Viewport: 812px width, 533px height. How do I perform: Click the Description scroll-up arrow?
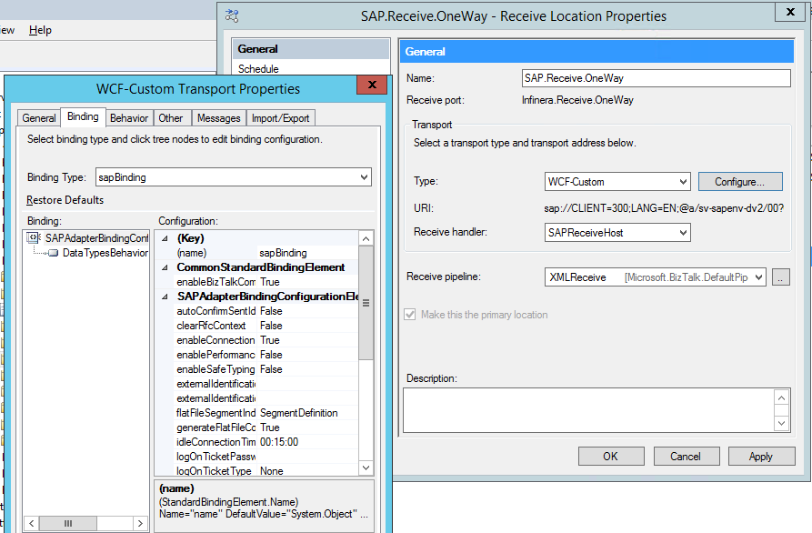point(781,397)
